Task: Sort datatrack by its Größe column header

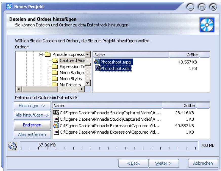Action: 179,105
